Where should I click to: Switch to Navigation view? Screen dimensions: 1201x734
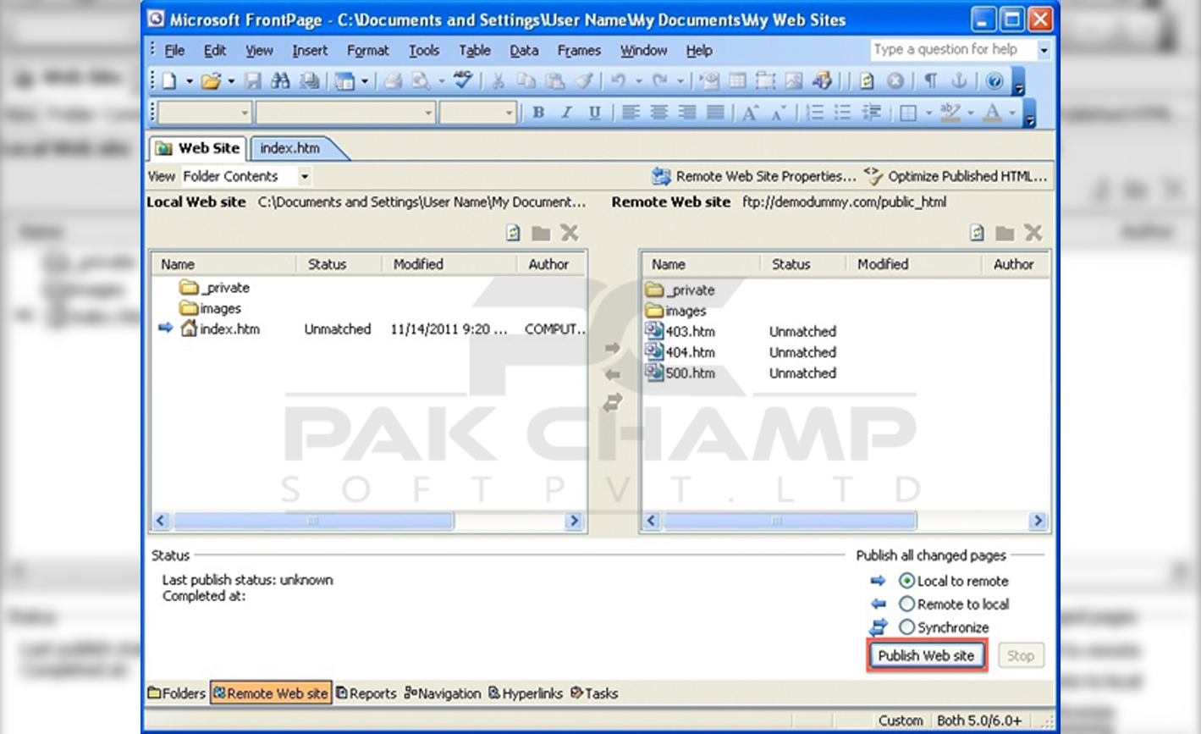pyautogui.click(x=442, y=693)
